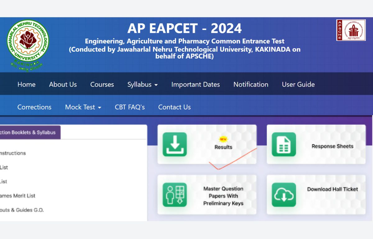The width and height of the screenshot is (373, 239).
Task: Click the Download Hall Ticket cloud icon
Action: pos(284,195)
